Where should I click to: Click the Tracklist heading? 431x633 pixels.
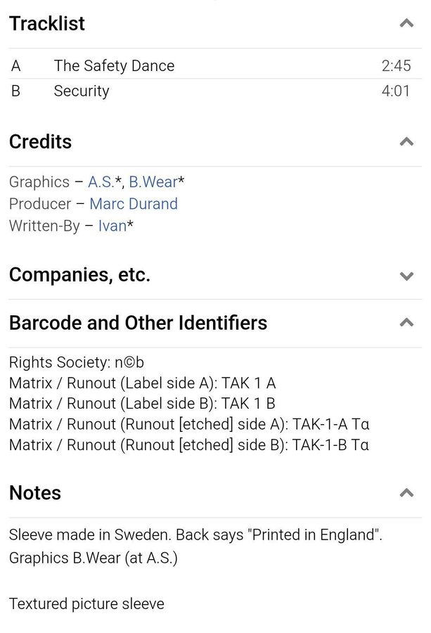[47, 24]
